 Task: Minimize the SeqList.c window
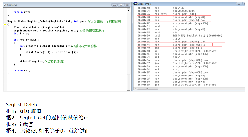tap(115, 5)
